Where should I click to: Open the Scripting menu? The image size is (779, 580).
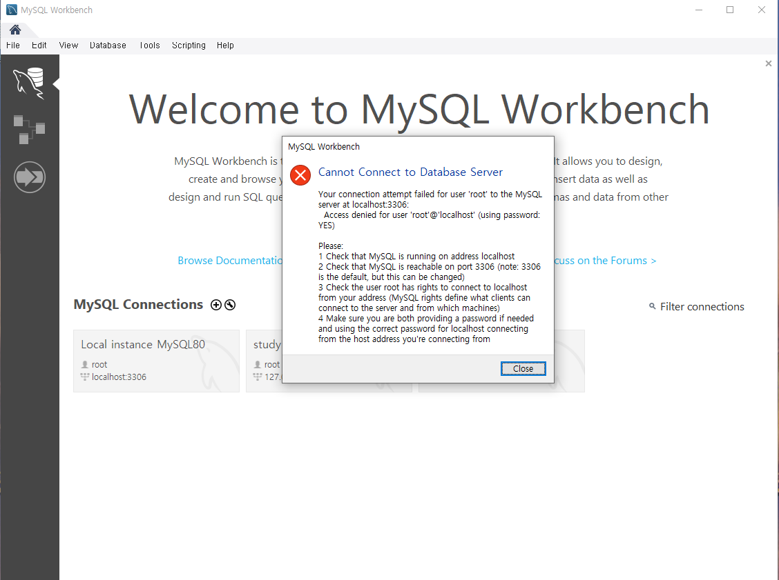coord(189,45)
